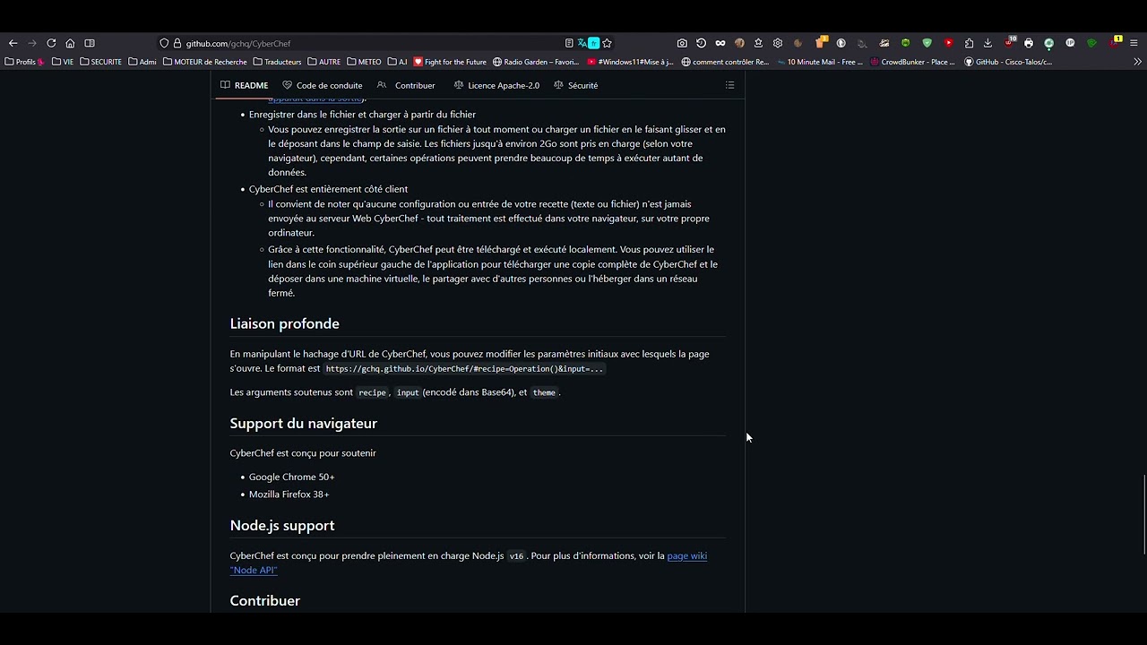Click the https://gchq.github.io/CyberChef/#recipe URL code

pos(464,368)
